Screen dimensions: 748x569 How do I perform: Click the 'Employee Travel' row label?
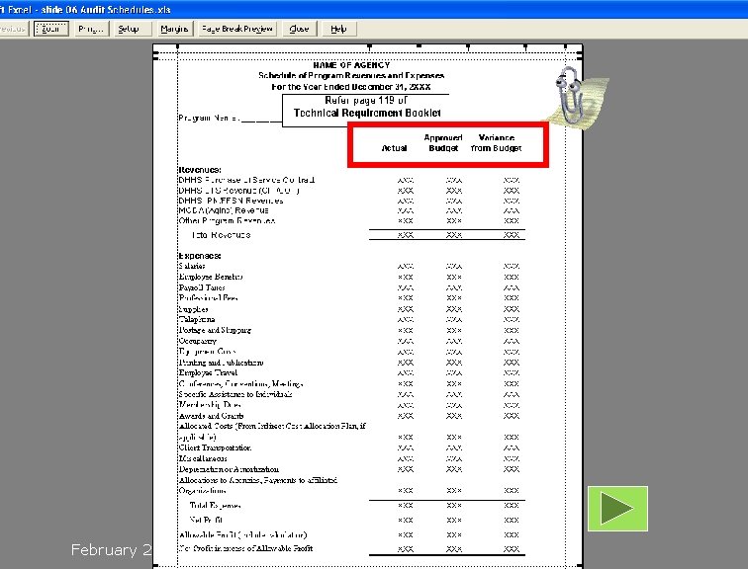pyautogui.click(x=208, y=372)
